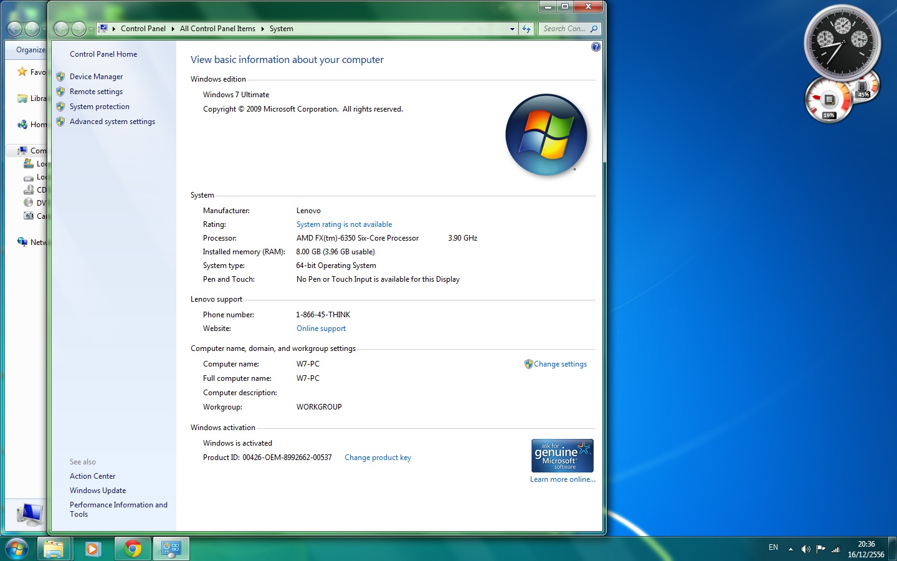
Task: Click the network signal tray icon
Action: (x=836, y=549)
